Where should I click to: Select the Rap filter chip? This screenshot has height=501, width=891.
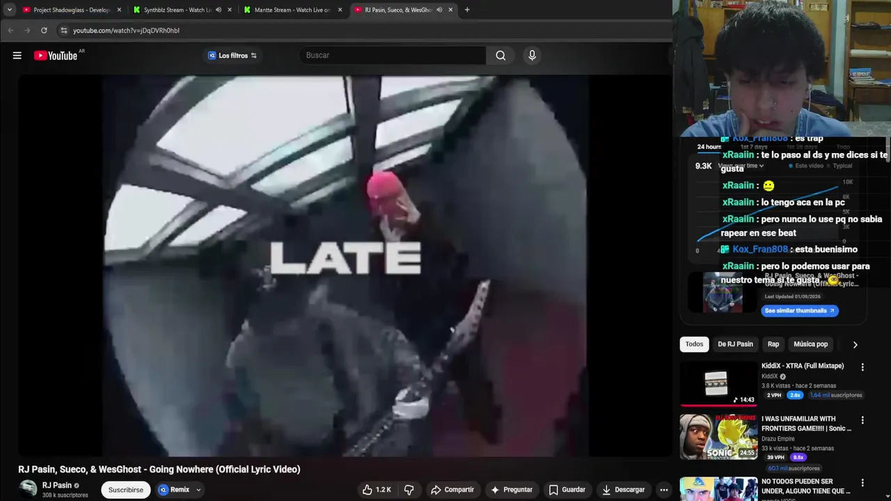[773, 344]
